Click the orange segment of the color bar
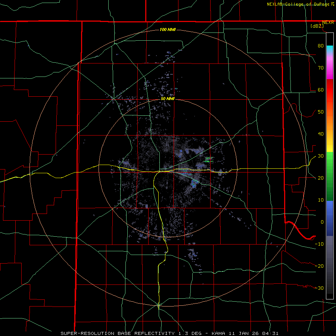 (330, 123)
